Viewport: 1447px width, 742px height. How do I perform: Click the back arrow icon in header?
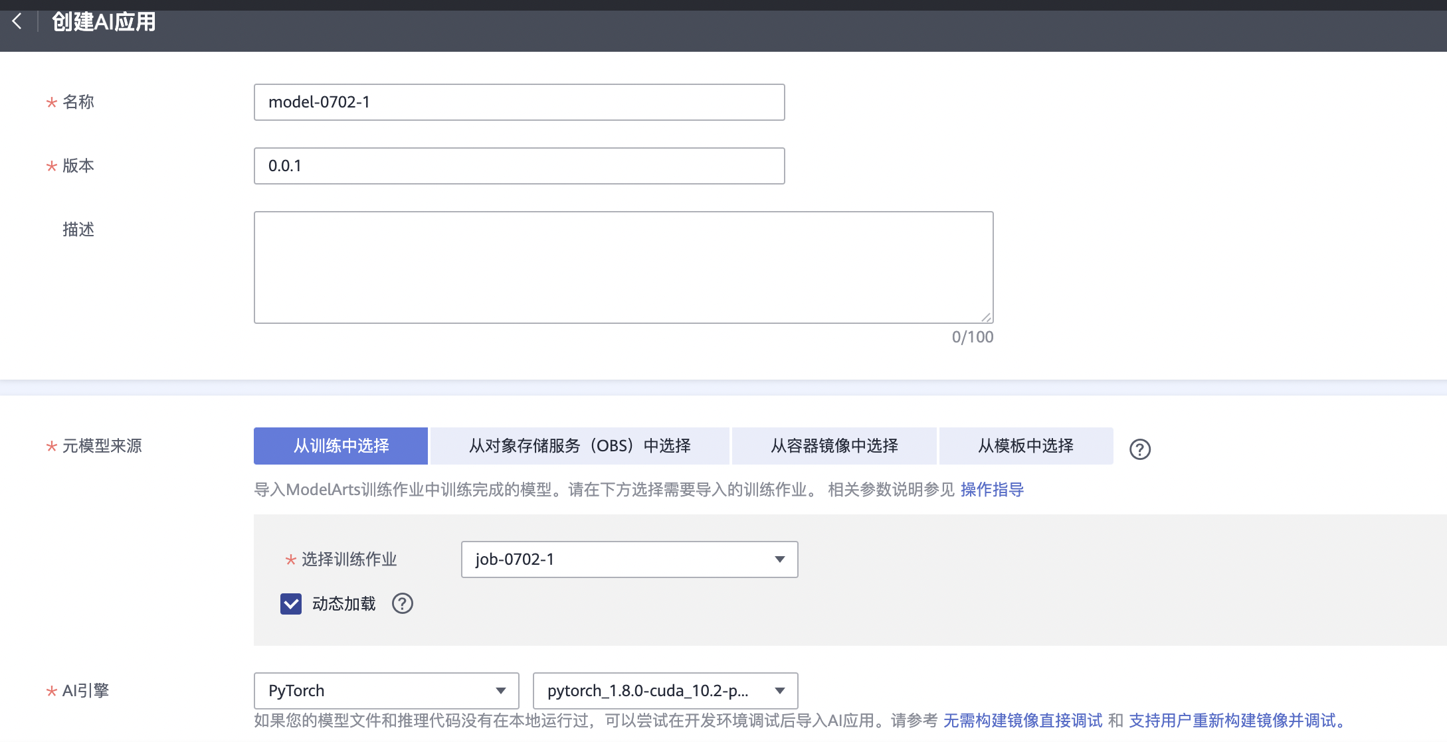point(17,21)
